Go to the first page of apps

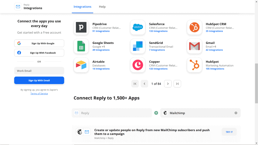[x=135, y=84]
